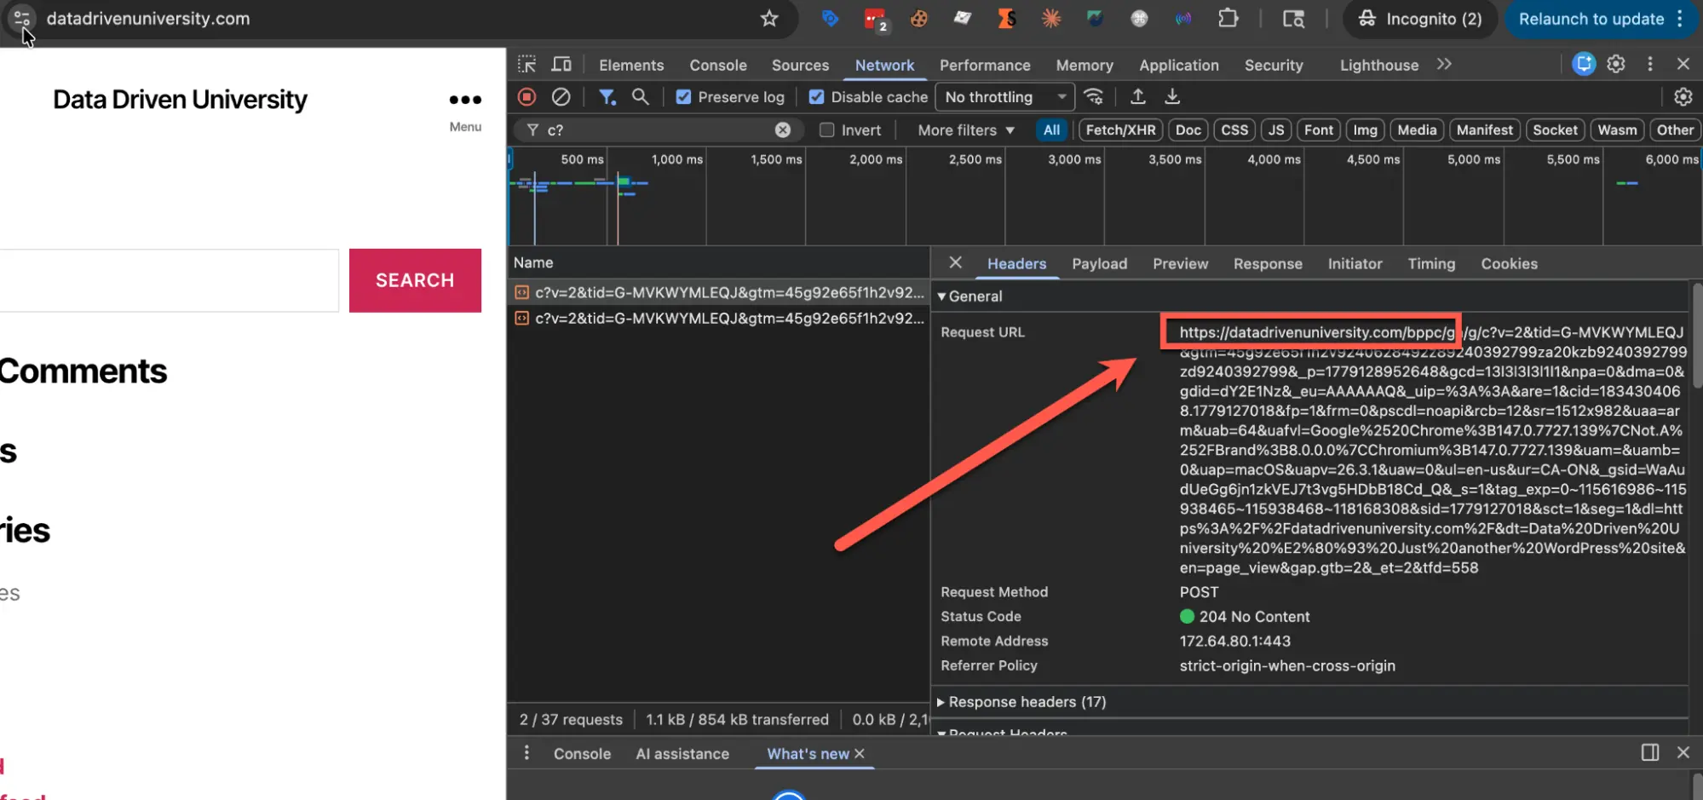View site information icon in address bar
Viewport: 1703px width, 800px height.
pos(22,18)
